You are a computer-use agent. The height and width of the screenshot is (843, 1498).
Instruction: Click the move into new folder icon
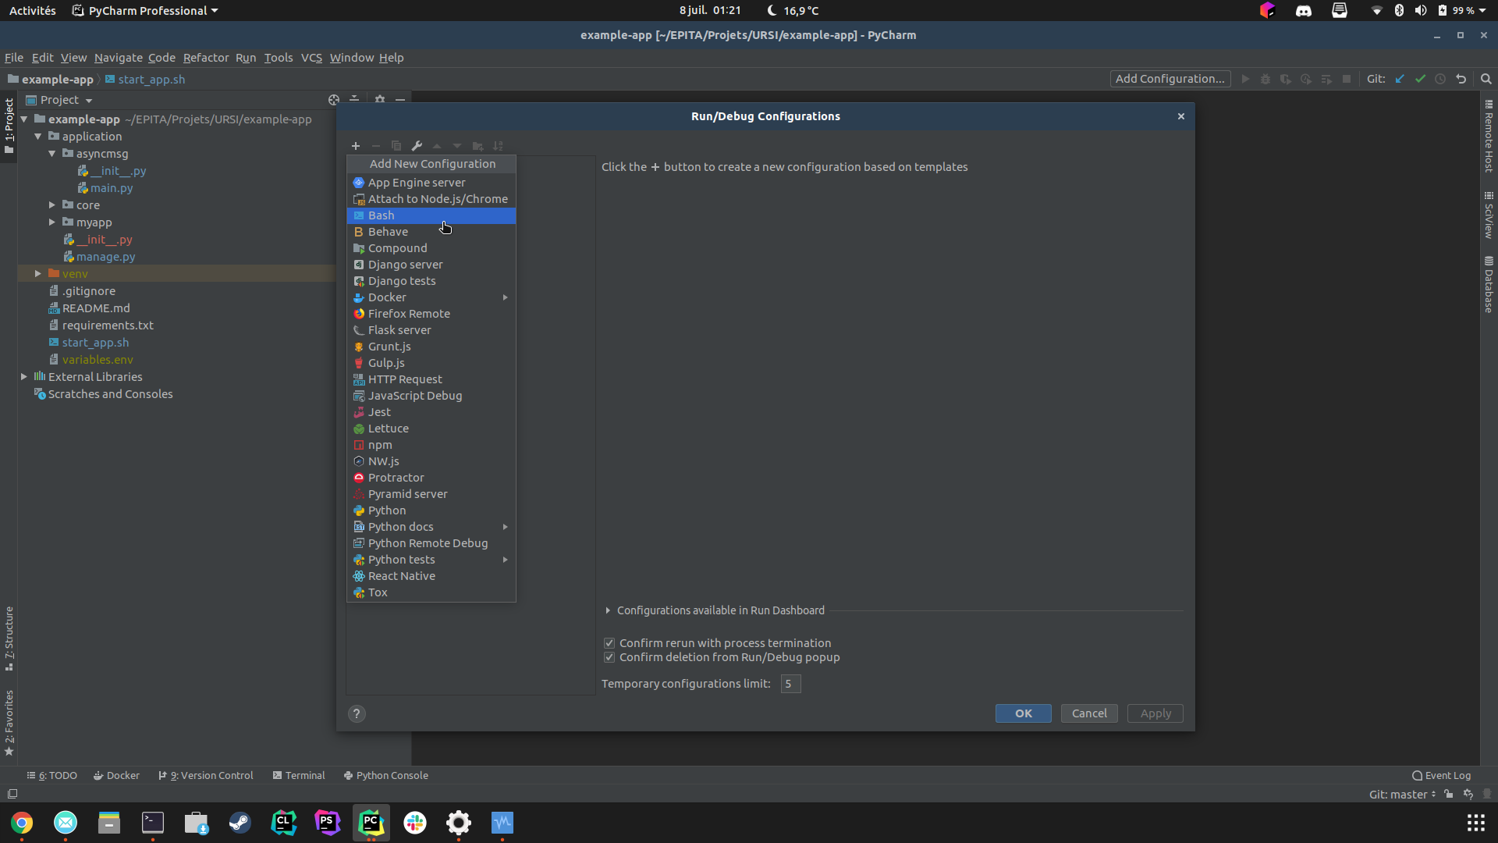(477, 146)
